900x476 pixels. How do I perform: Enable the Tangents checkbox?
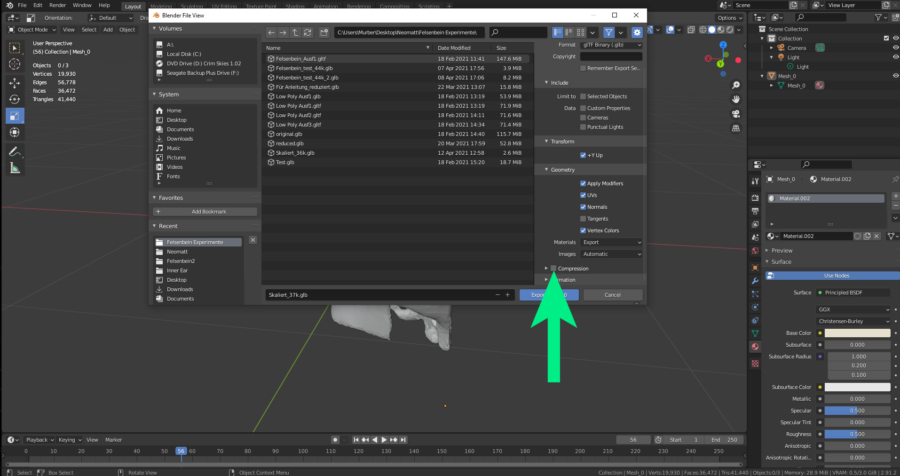pos(583,219)
